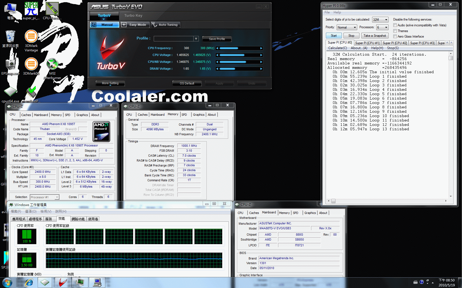Open the memTestPro desktop icon
The height and width of the screenshot is (288, 462).
coord(31,95)
